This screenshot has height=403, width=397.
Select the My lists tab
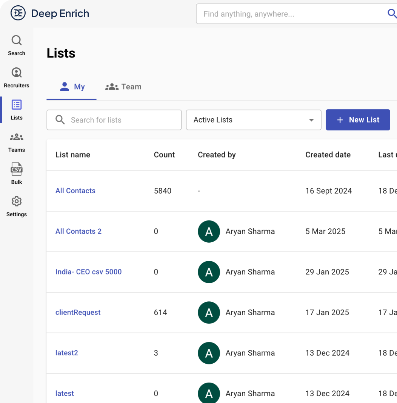point(71,87)
